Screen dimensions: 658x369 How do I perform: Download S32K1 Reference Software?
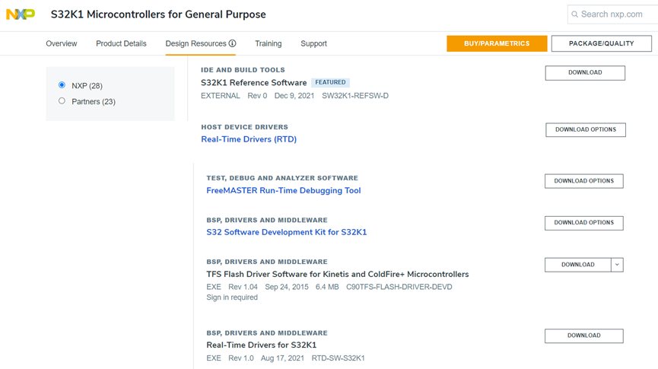point(584,73)
